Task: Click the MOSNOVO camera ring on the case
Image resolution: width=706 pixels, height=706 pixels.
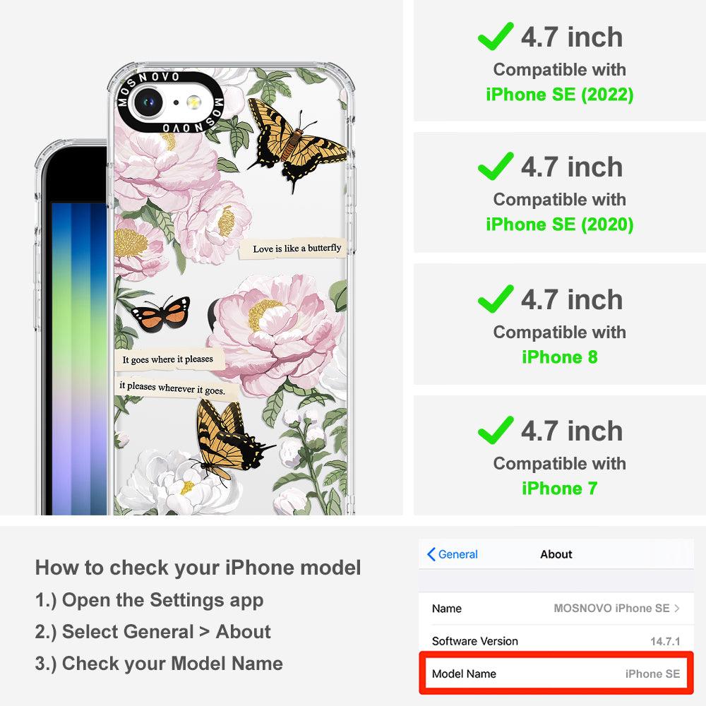Action: [x=170, y=102]
